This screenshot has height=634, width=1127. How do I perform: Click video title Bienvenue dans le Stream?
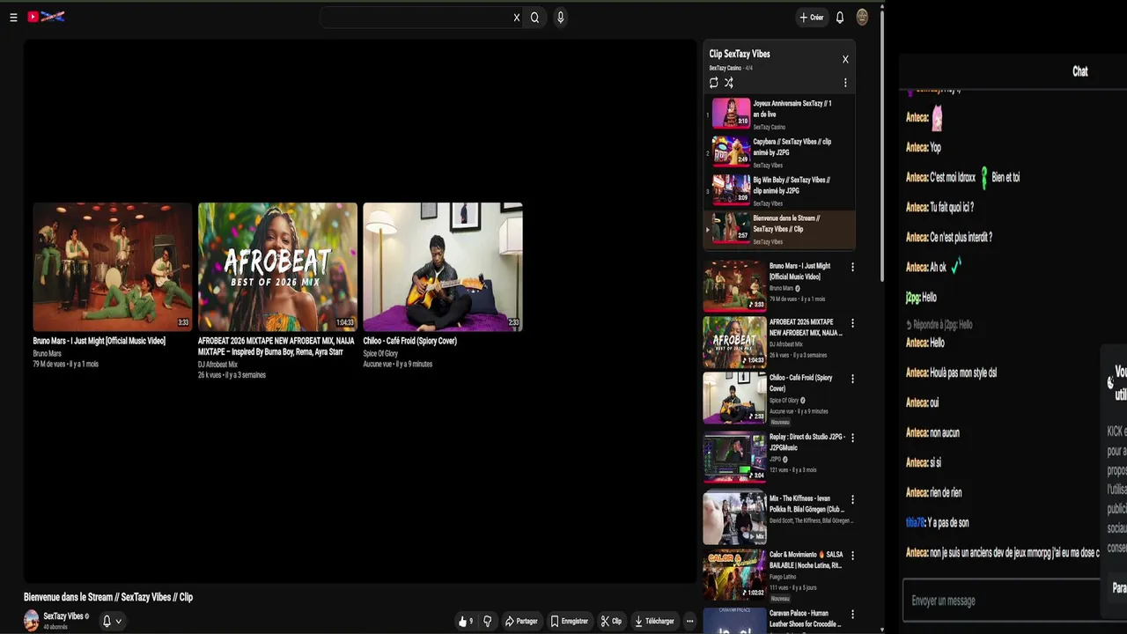tap(108, 597)
